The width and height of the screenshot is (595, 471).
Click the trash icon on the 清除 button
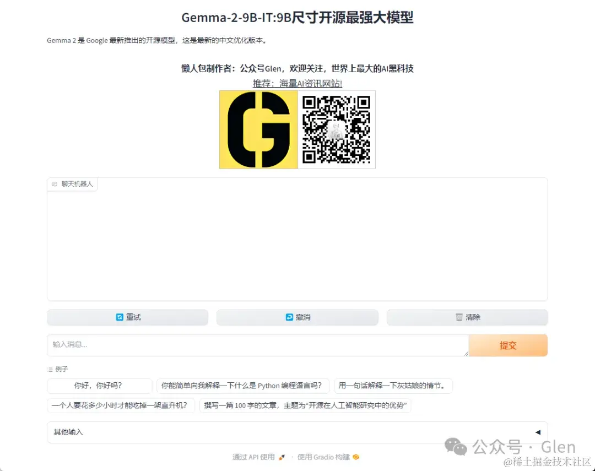coord(459,317)
